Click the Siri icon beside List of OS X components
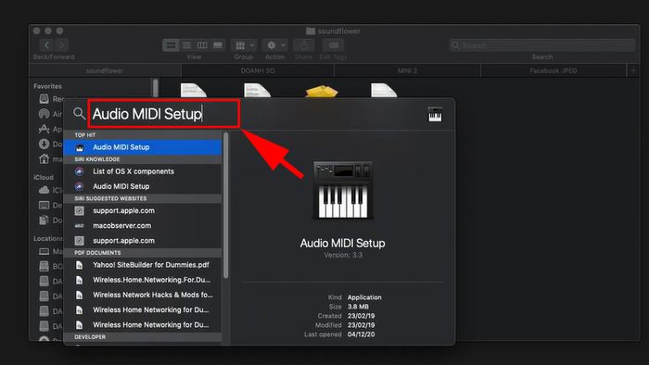Image resolution: width=649 pixels, height=365 pixels. pos(79,171)
